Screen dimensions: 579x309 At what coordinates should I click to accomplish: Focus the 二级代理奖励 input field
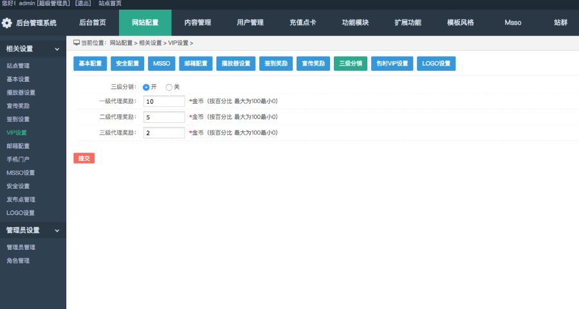(x=164, y=117)
